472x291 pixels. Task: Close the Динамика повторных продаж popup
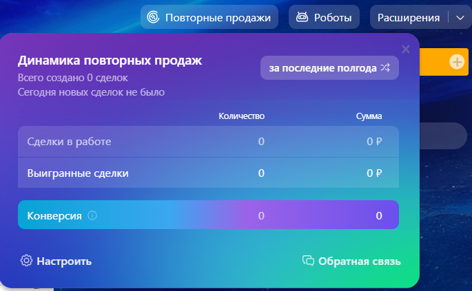[406, 49]
